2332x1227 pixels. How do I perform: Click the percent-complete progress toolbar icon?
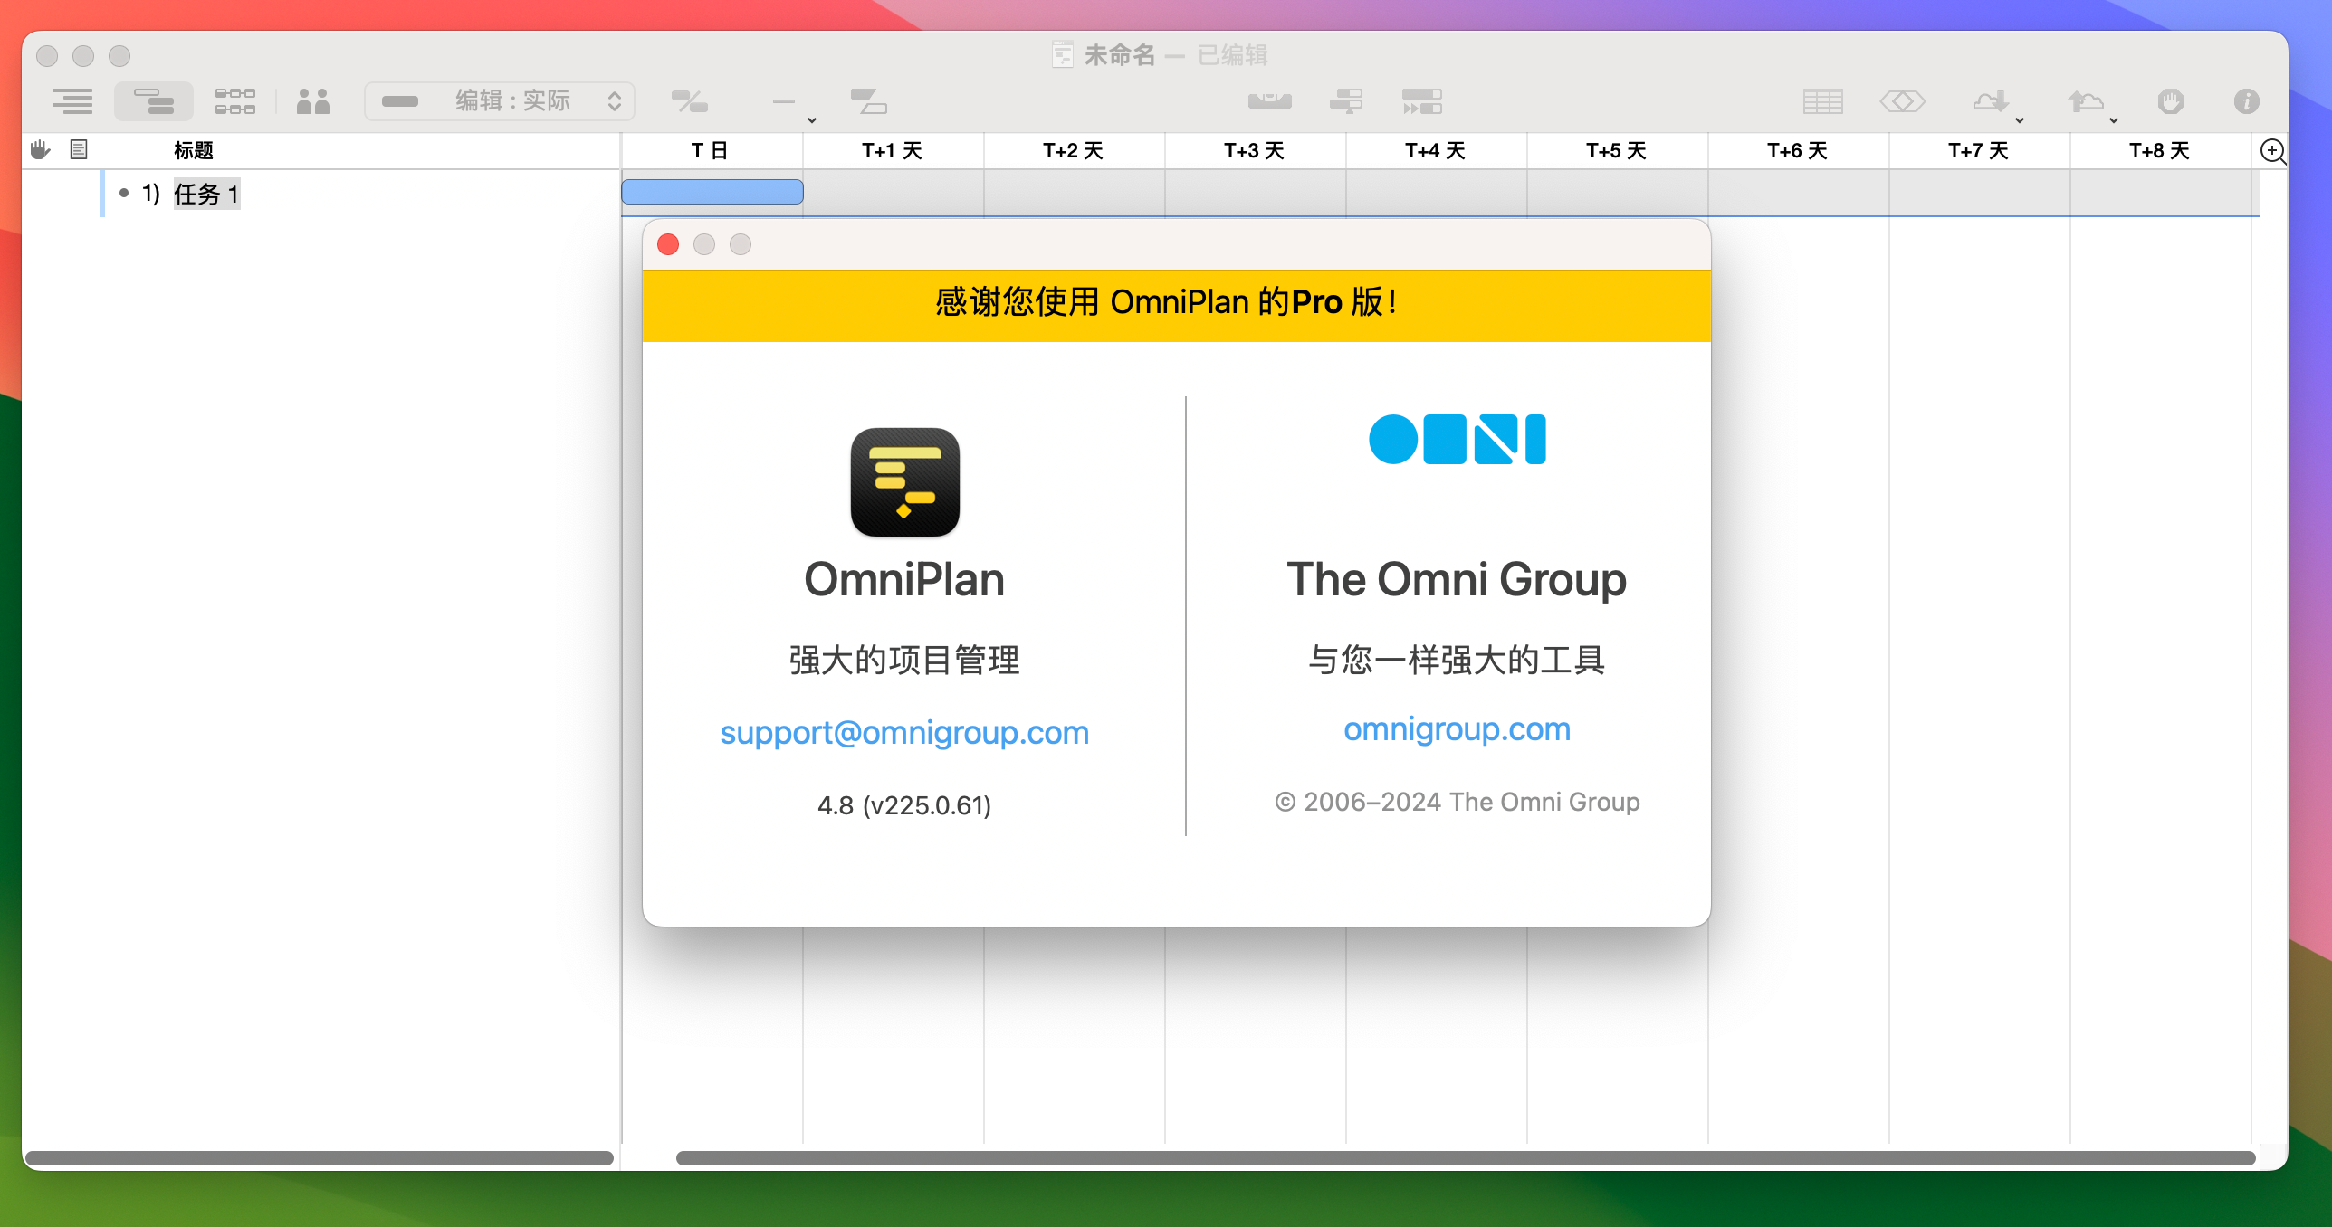click(689, 101)
